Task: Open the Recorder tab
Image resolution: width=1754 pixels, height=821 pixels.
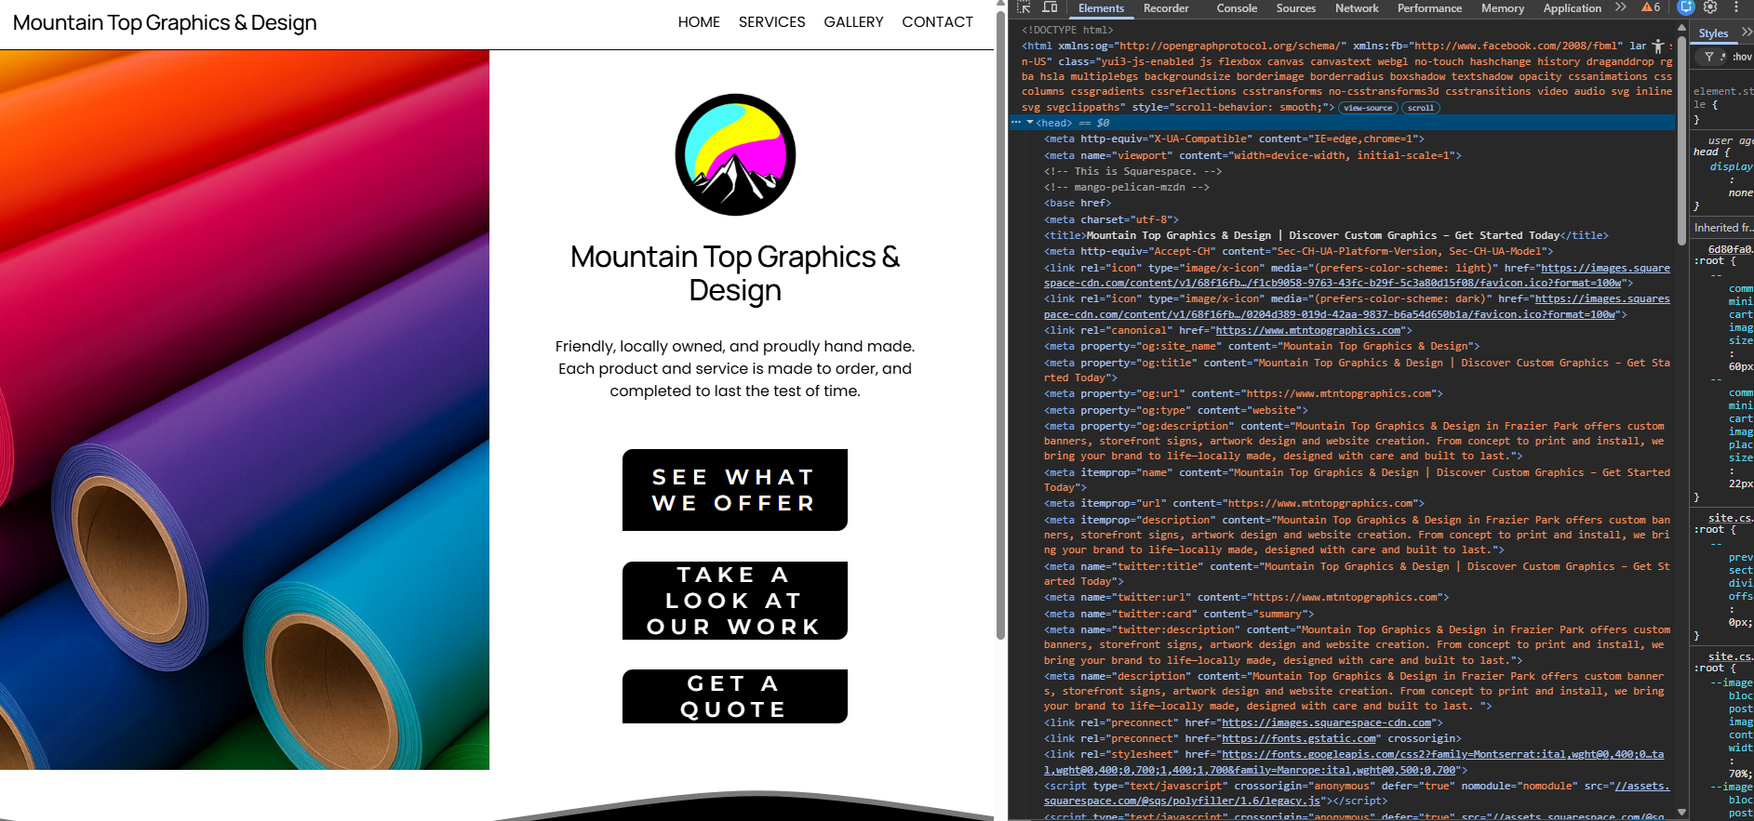Action: click(1166, 8)
